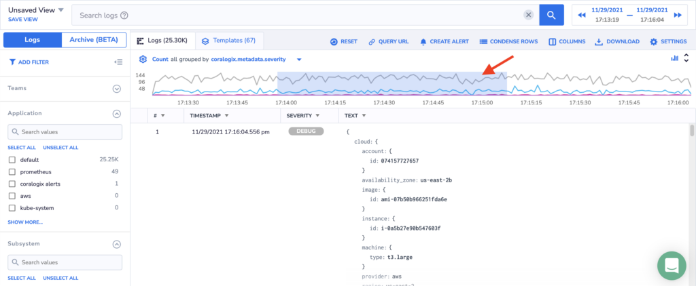Click the instance id i-0a5b27e90b547603f
696x286 pixels.
tap(411, 228)
